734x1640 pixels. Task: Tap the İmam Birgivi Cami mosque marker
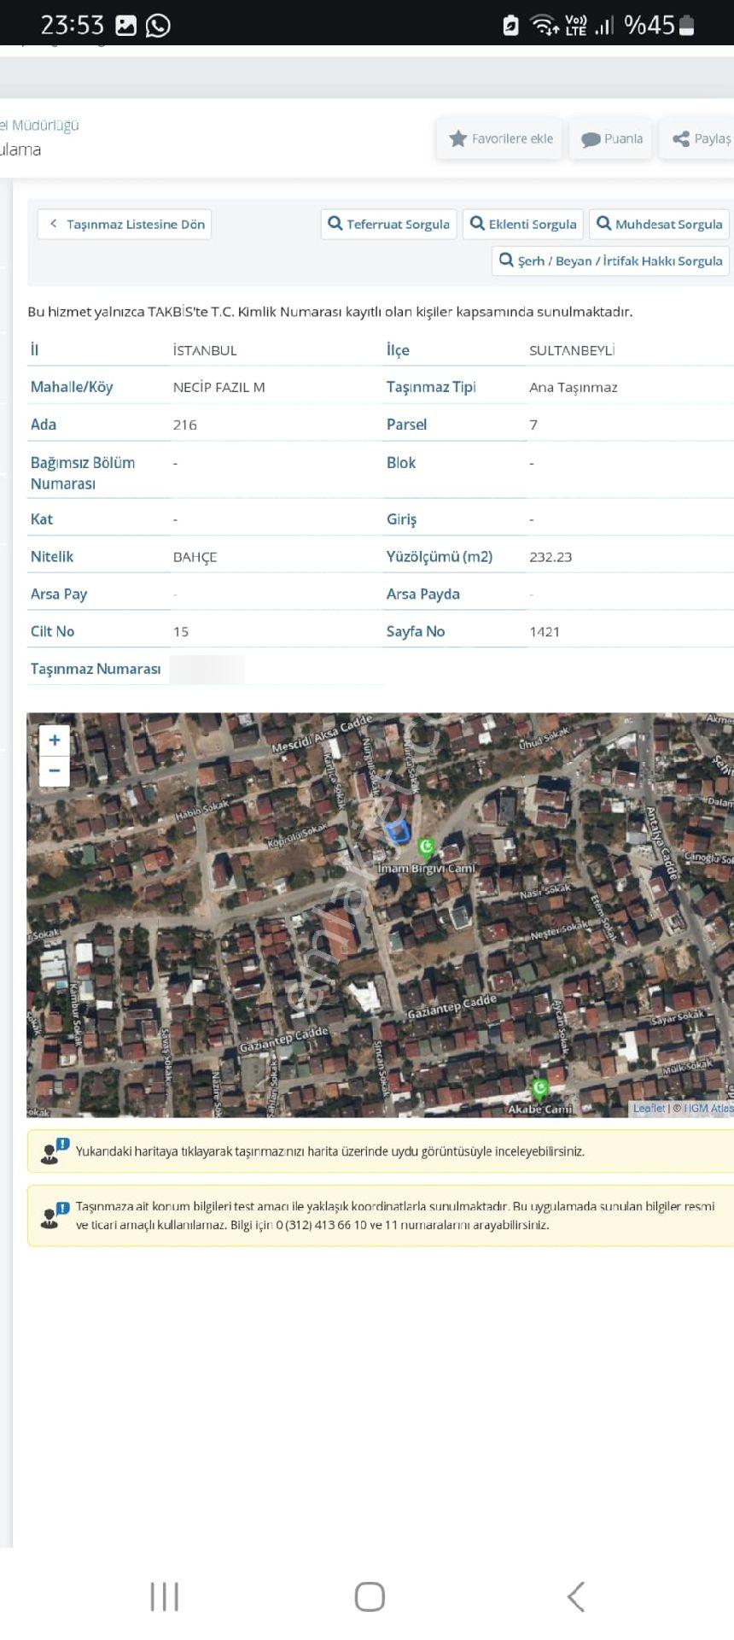(426, 847)
